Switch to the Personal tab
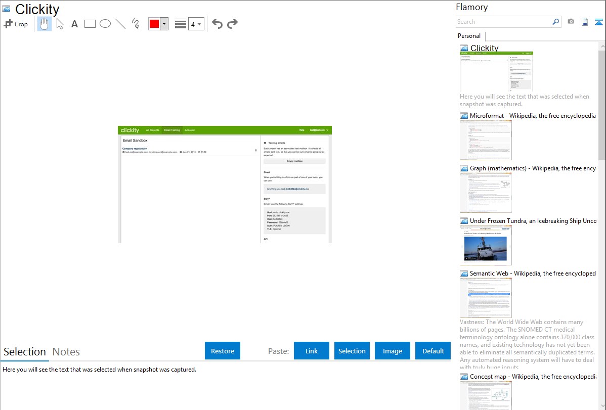Screen dimensions: 606x410 pos(469,36)
